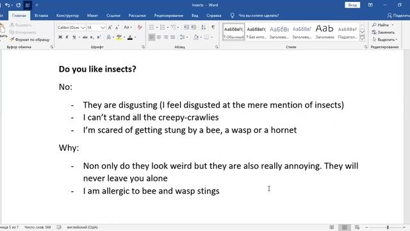The height and width of the screenshot is (231, 410).
Task: Clear all formatting with the eraser icon
Action: click(x=140, y=28)
